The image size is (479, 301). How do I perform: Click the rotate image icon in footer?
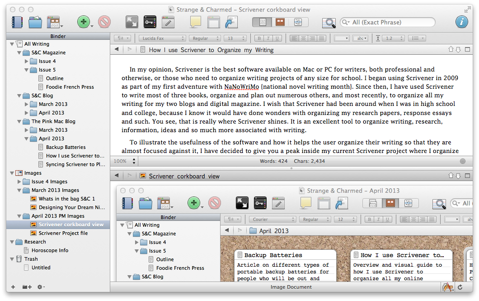[x=460, y=287]
